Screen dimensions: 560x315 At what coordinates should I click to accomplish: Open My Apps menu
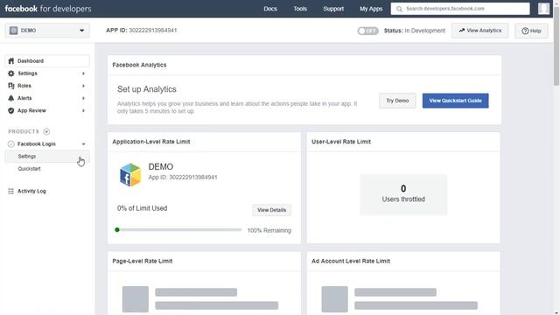[x=371, y=9]
